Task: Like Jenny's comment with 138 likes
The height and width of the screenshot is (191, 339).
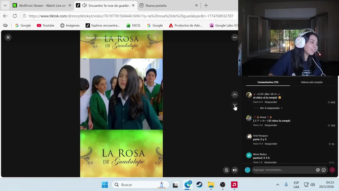Action: click(329, 125)
